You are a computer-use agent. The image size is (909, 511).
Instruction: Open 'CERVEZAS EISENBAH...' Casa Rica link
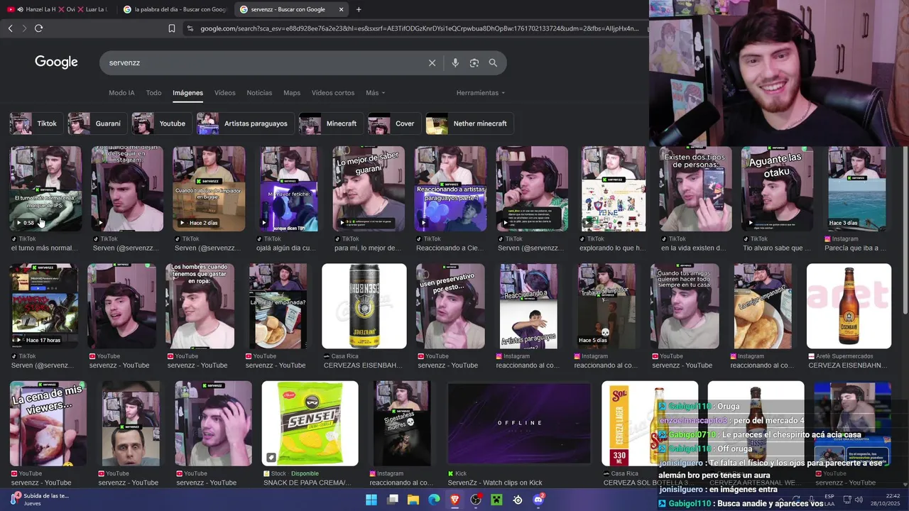tap(363, 366)
